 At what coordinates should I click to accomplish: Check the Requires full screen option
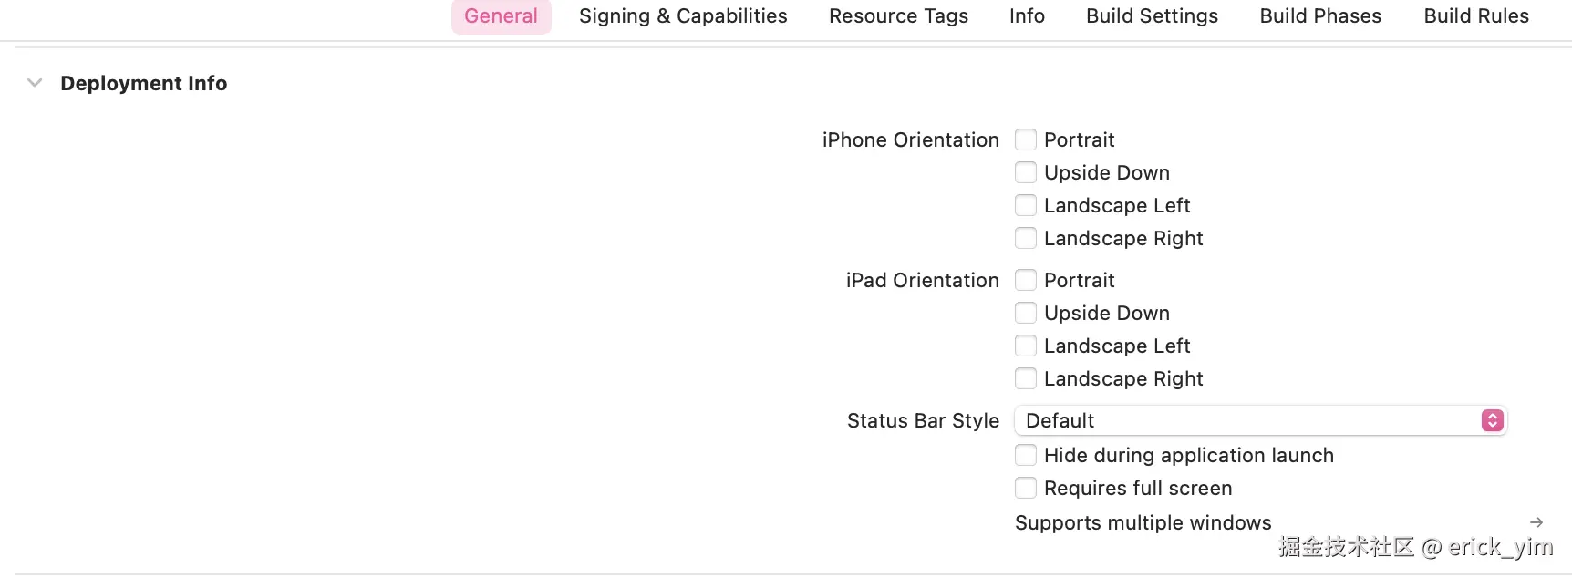1026,488
